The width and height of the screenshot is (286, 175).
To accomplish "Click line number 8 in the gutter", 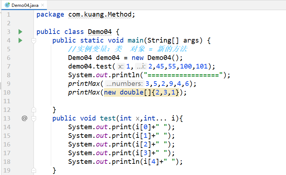I will pos(9,75).
